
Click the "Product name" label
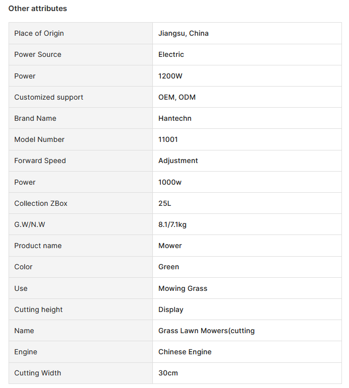(38, 246)
